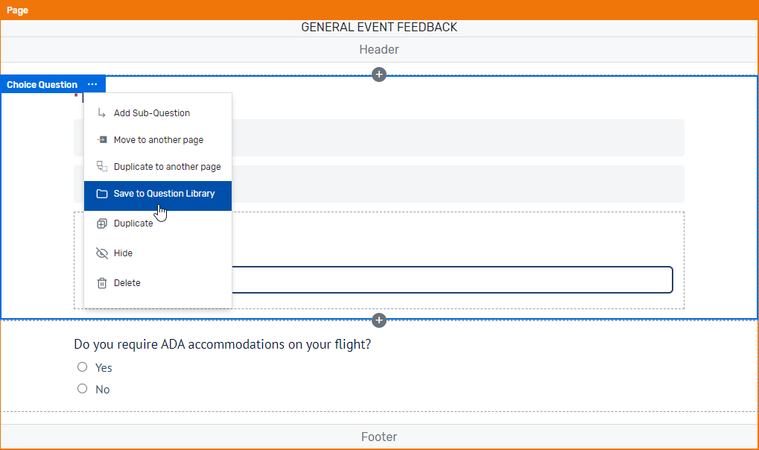Viewport: 759px width, 450px height.
Task: Click the plus icon below Choice Question
Action: pyautogui.click(x=379, y=320)
